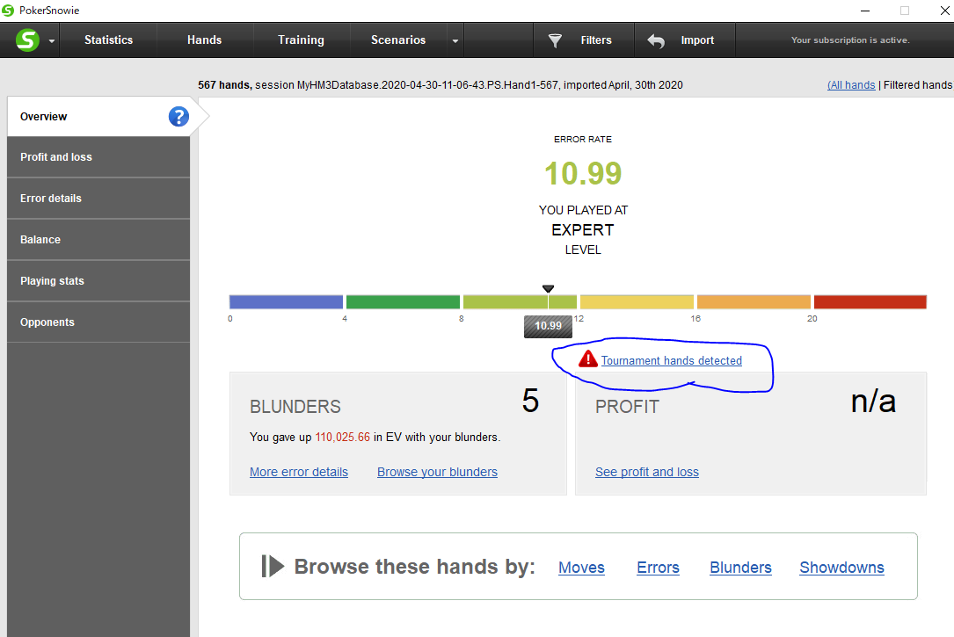This screenshot has width=954, height=637.
Task: Click the PokerSnowie title bar icon
Action: 8,11
